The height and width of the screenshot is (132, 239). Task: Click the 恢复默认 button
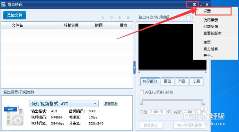[x=151, y=126]
